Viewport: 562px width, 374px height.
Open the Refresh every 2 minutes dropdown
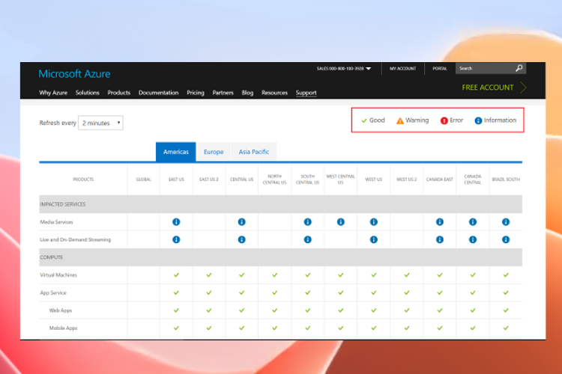100,123
